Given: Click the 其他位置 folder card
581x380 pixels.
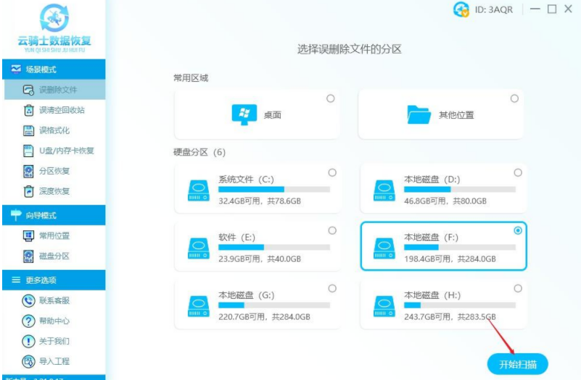Looking at the screenshot, I should click(441, 115).
